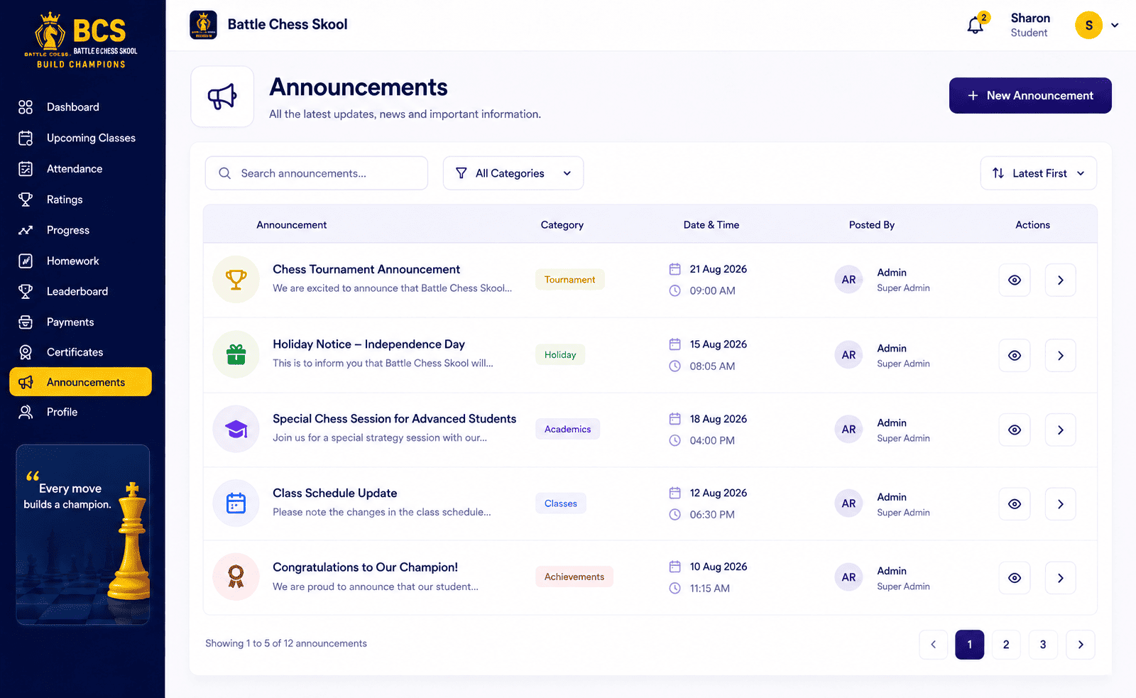Click the next page arrow
The width and height of the screenshot is (1136, 698).
(1081, 645)
